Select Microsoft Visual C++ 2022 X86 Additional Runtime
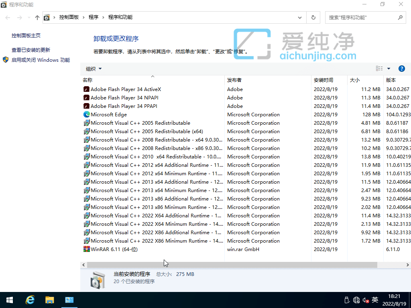Viewport: 411px width, 308px height. pyautogui.click(x=156, y=232)
